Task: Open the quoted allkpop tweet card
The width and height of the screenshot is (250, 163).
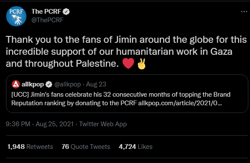Action: tap(127, 94)
